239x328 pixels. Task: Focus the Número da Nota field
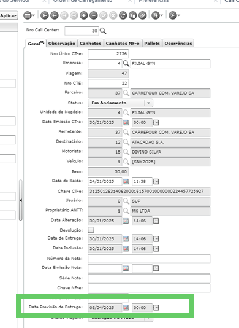click(149, 259)
